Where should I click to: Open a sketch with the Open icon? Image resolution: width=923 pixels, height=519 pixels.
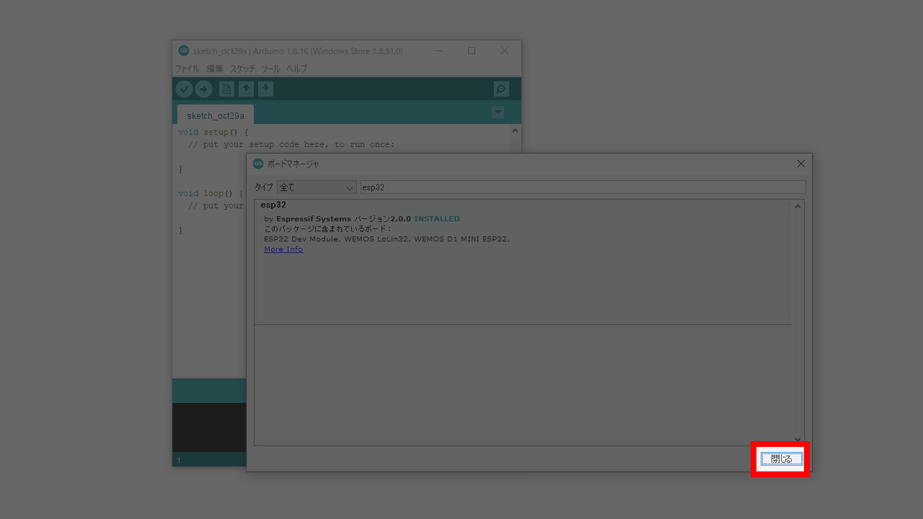(247, 89)
